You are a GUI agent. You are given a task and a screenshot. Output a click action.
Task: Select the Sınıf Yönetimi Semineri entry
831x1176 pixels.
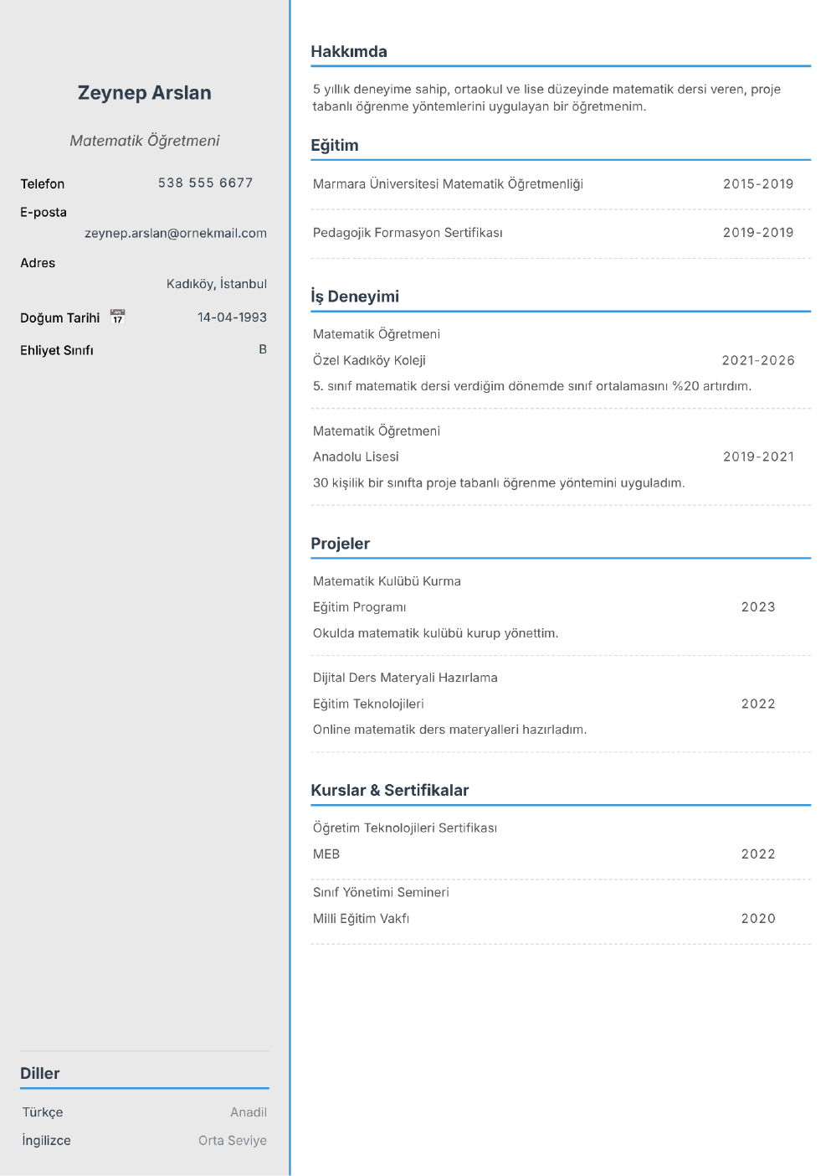tap(381, 893)
